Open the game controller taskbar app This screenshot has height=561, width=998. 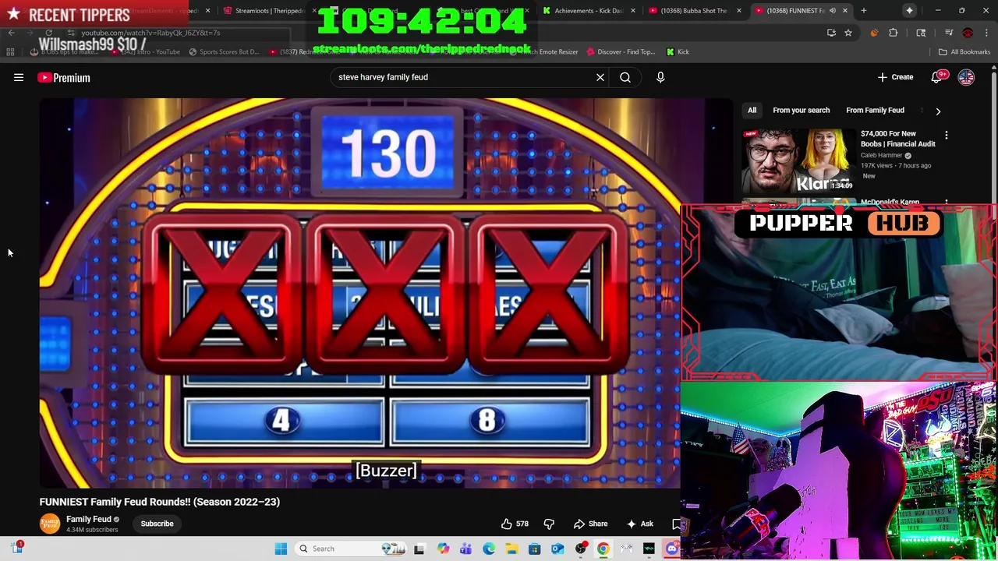(x=626, y=549)
